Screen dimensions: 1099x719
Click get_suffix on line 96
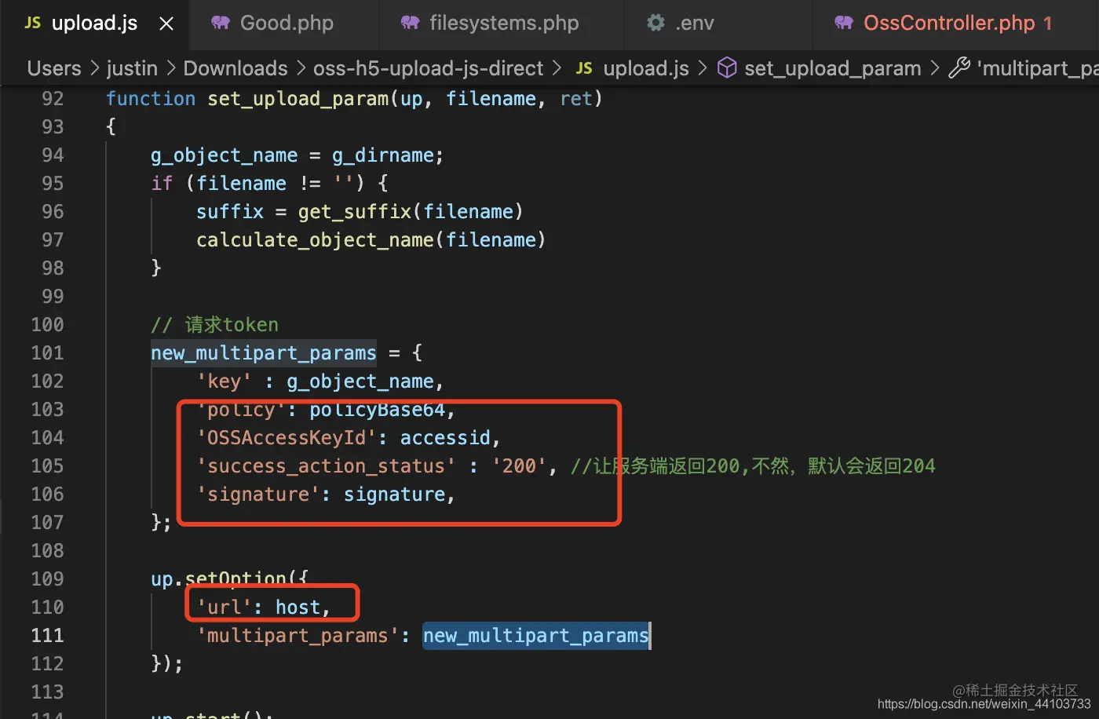pyautogui.click(x=355, y=212)
